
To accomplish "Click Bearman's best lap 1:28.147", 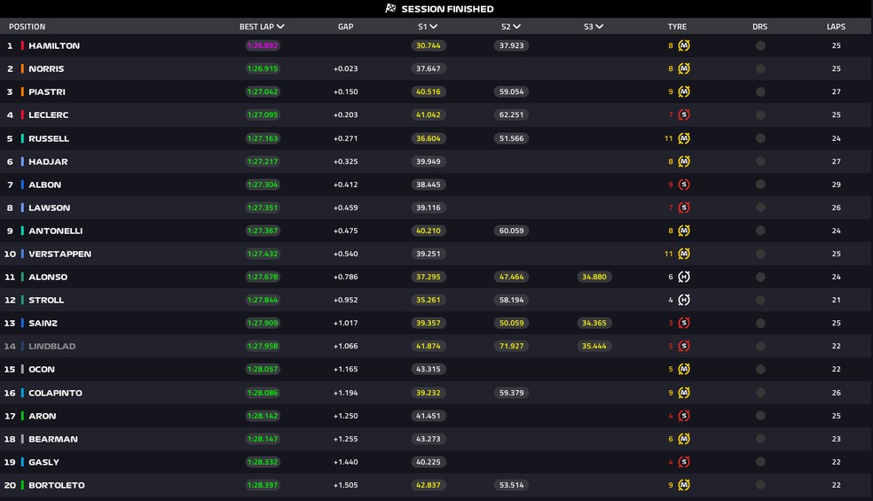I will tap(263, 439).
